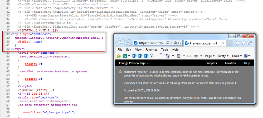Expand the RSS feeds dropdown arrow
Viewport: 263px width, 118px height.
coord(184,56)
